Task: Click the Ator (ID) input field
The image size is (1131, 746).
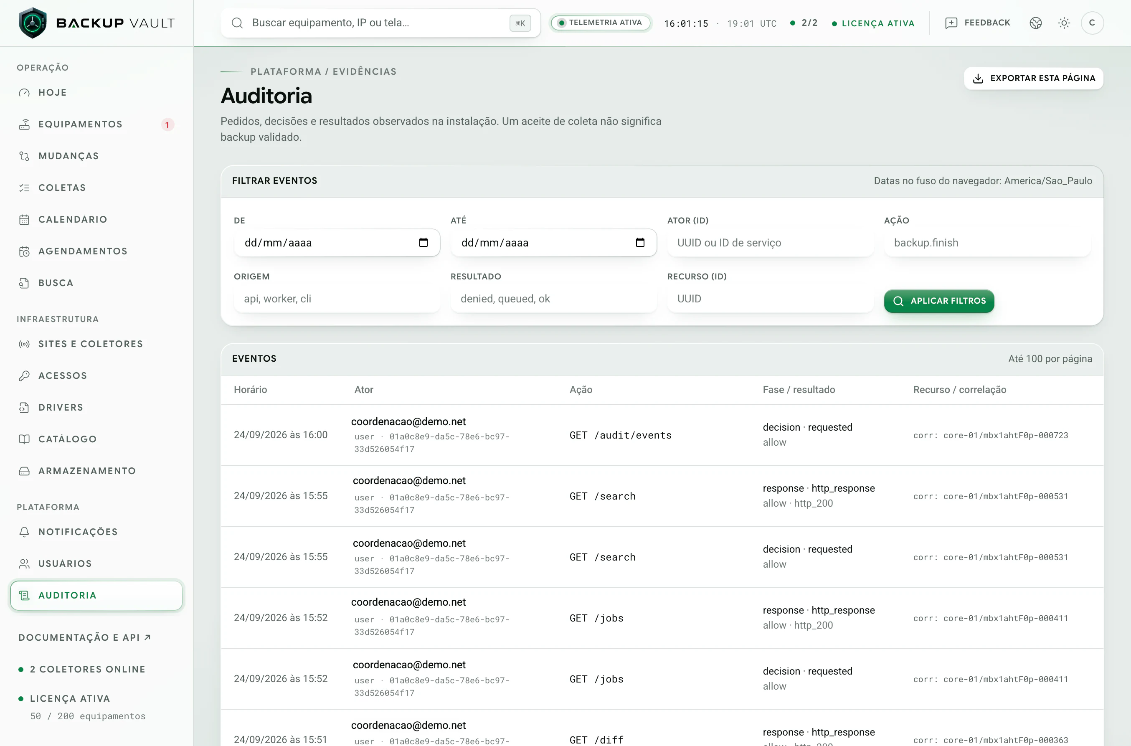Action: click(x=770, y=243)
